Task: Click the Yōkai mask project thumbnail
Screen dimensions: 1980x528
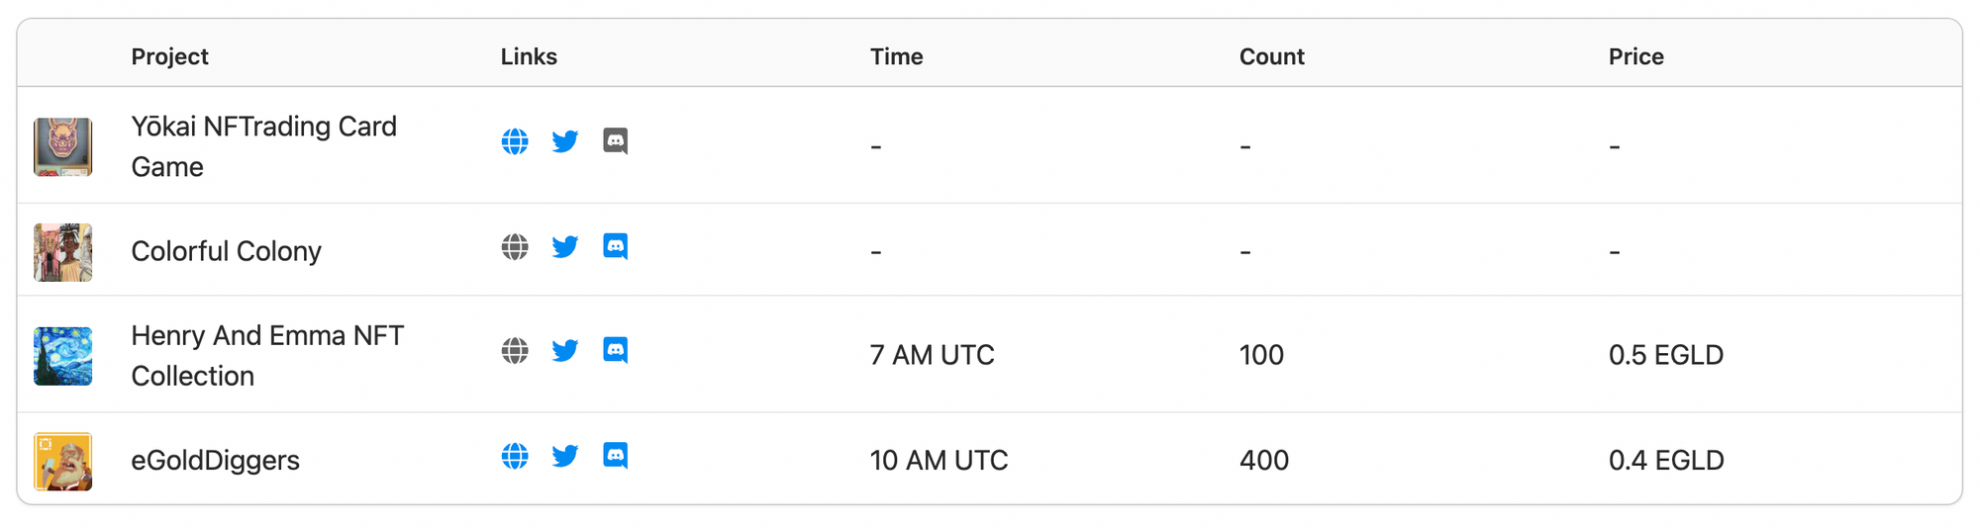Action: [x=63, y=147]
